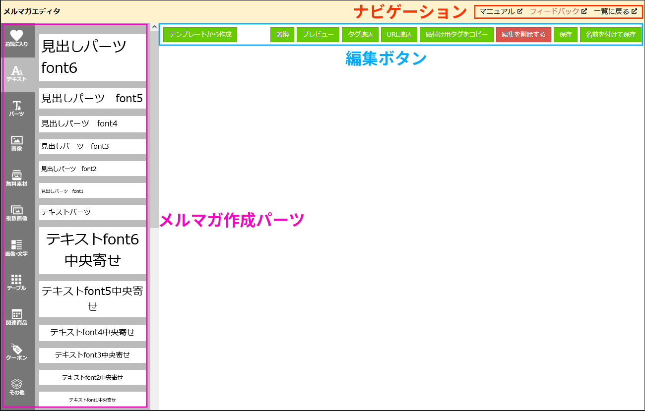Open the パーツ sidebar icon
The height and width of the screenshot is (411, 645).
pos(17,109)
